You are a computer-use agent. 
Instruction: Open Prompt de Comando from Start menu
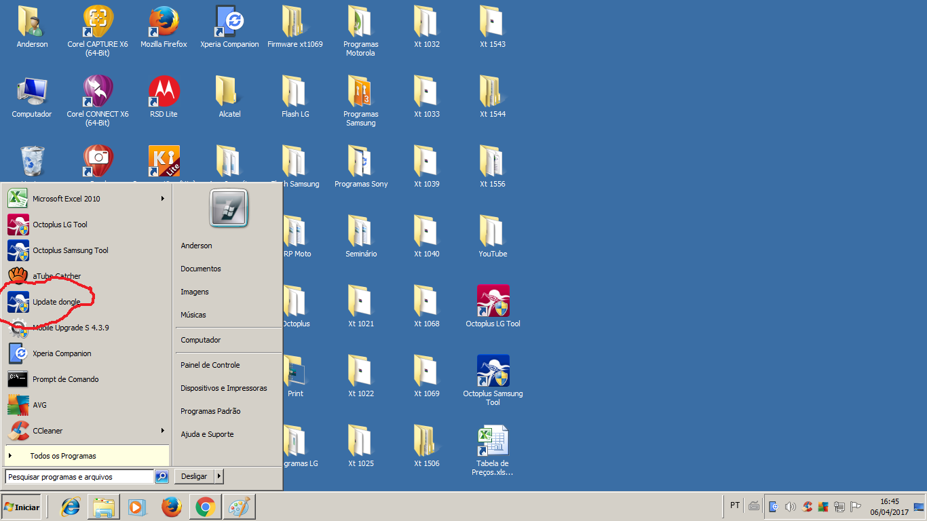(87, 379)
